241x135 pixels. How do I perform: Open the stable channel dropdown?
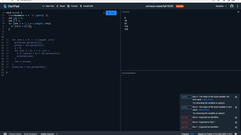tap(49, 134)
